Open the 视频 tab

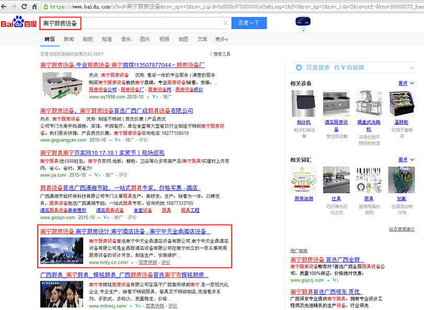[164, 39]
